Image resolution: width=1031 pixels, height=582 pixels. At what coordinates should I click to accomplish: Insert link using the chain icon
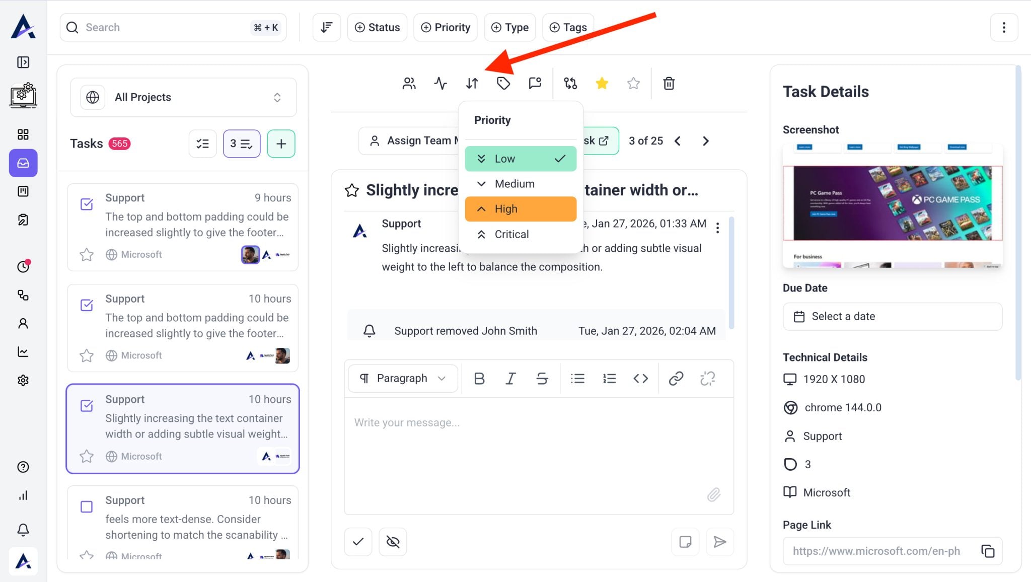[676, 379]
